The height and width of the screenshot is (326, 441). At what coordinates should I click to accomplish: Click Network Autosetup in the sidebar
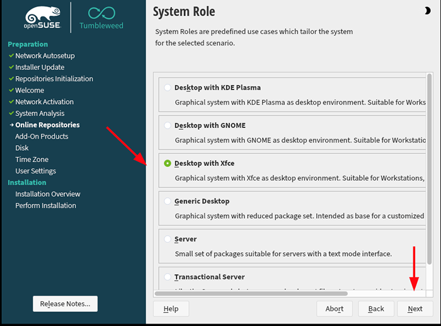click(x=45, y=55)
